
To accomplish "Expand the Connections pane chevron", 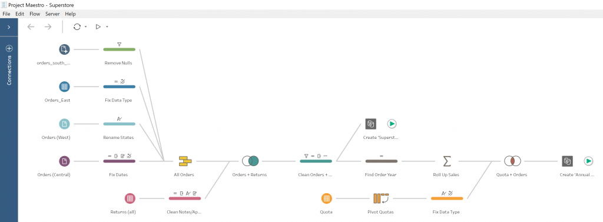I will tap(9, 27).
